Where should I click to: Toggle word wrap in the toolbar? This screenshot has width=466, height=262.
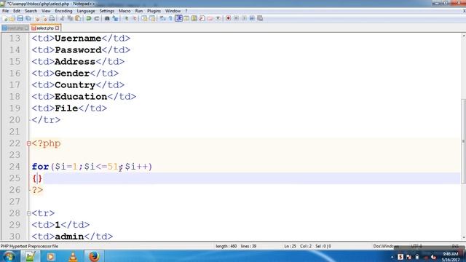coord(162,18)
